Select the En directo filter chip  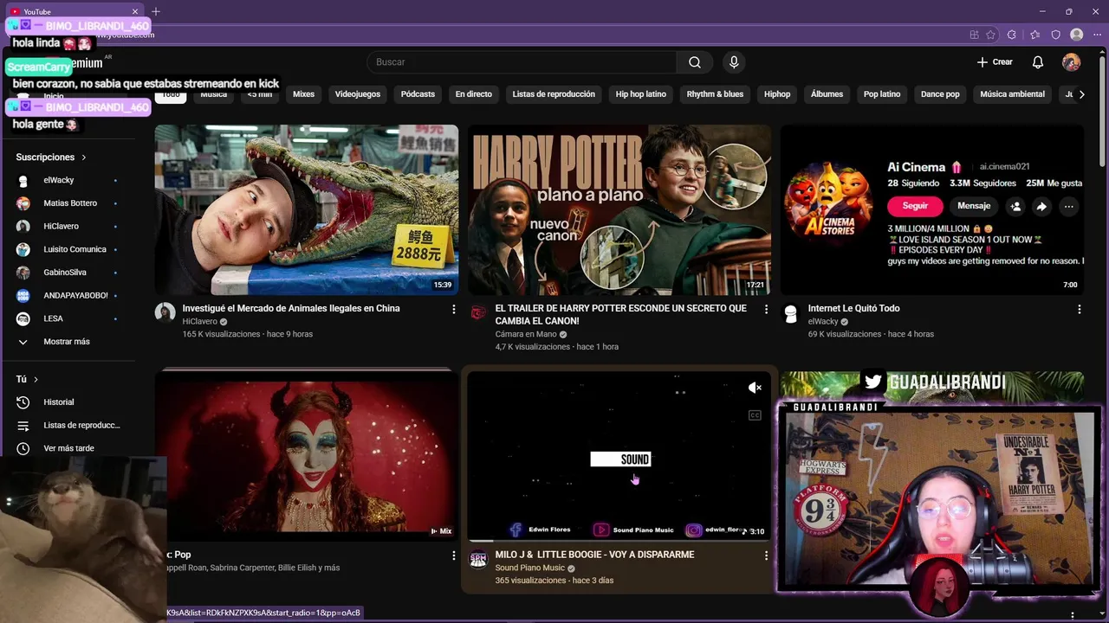pyautogui.click(x=473, y=94)
